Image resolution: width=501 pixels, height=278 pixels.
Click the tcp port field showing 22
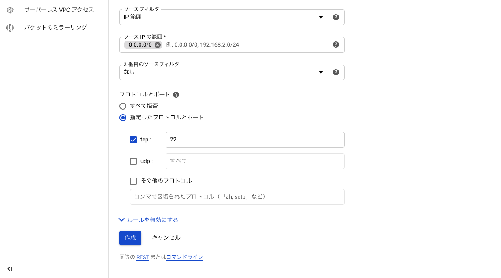coord(255,140)
